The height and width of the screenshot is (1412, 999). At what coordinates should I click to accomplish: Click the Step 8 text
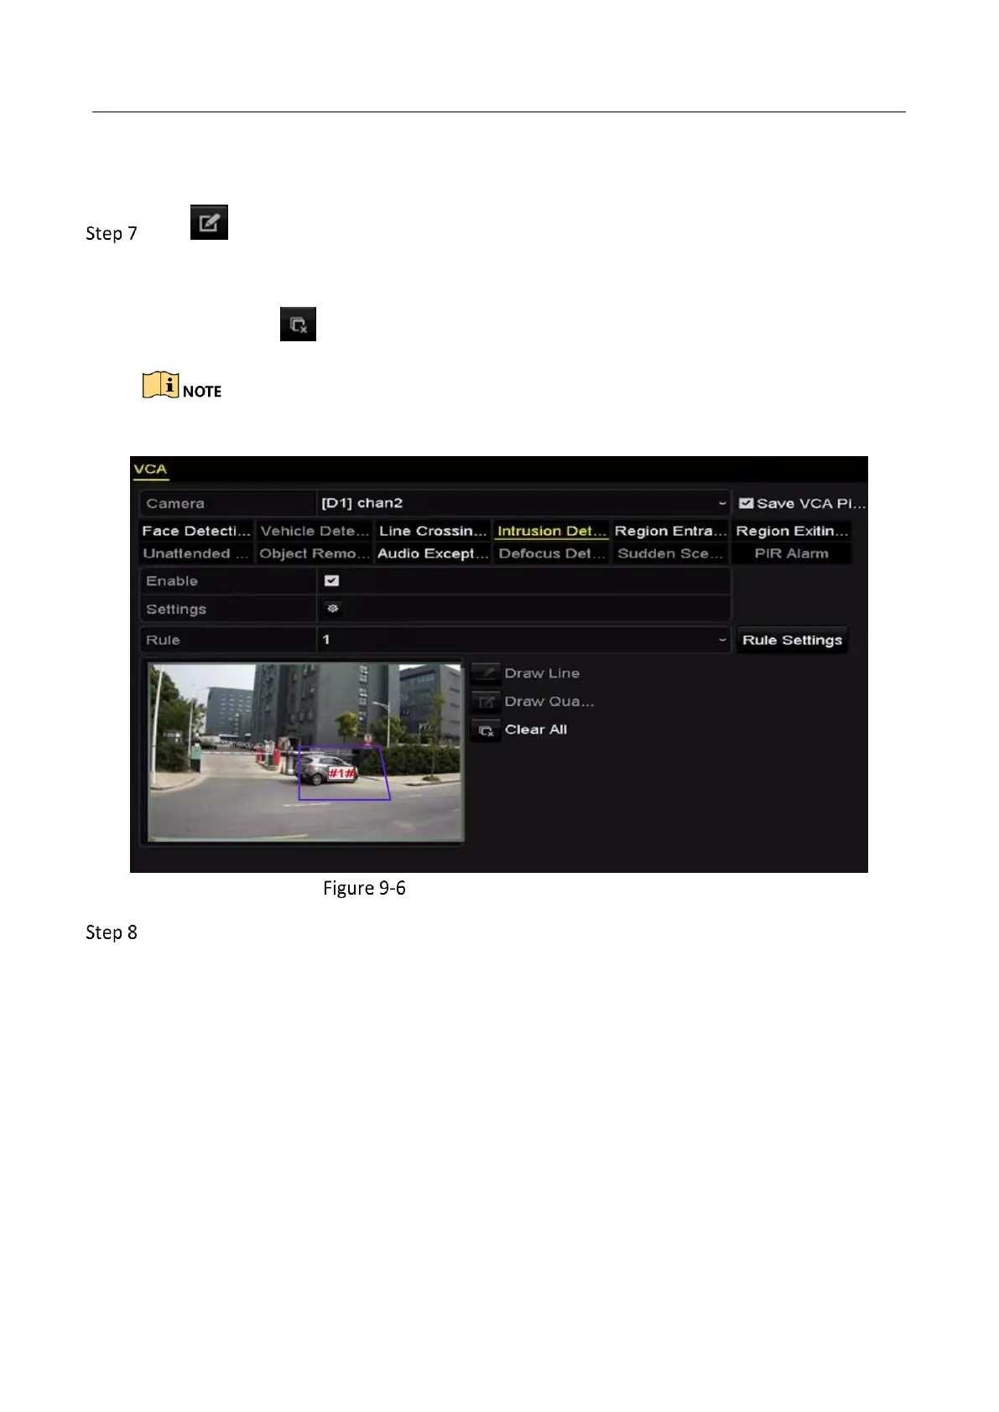[112, 932]
